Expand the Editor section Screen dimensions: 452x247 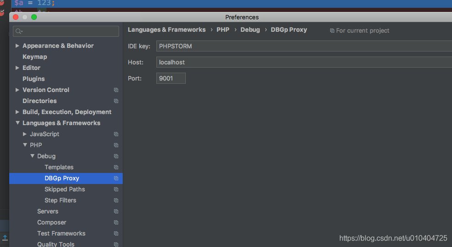point(17,68)
